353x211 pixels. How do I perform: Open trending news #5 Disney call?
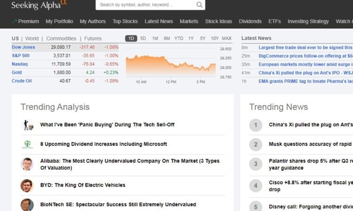click(311, 207)
